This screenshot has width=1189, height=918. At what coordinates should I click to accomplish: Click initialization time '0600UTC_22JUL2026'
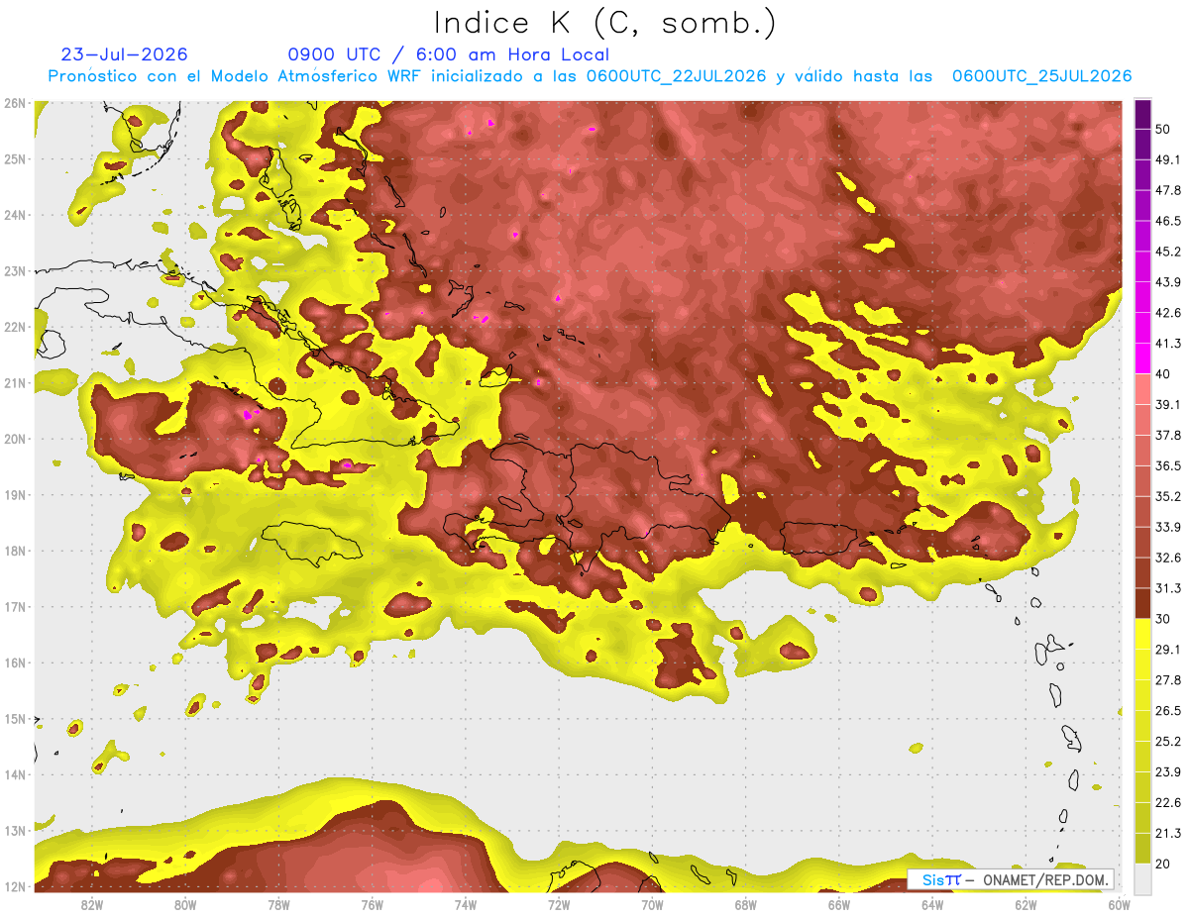tap(676, 76)
